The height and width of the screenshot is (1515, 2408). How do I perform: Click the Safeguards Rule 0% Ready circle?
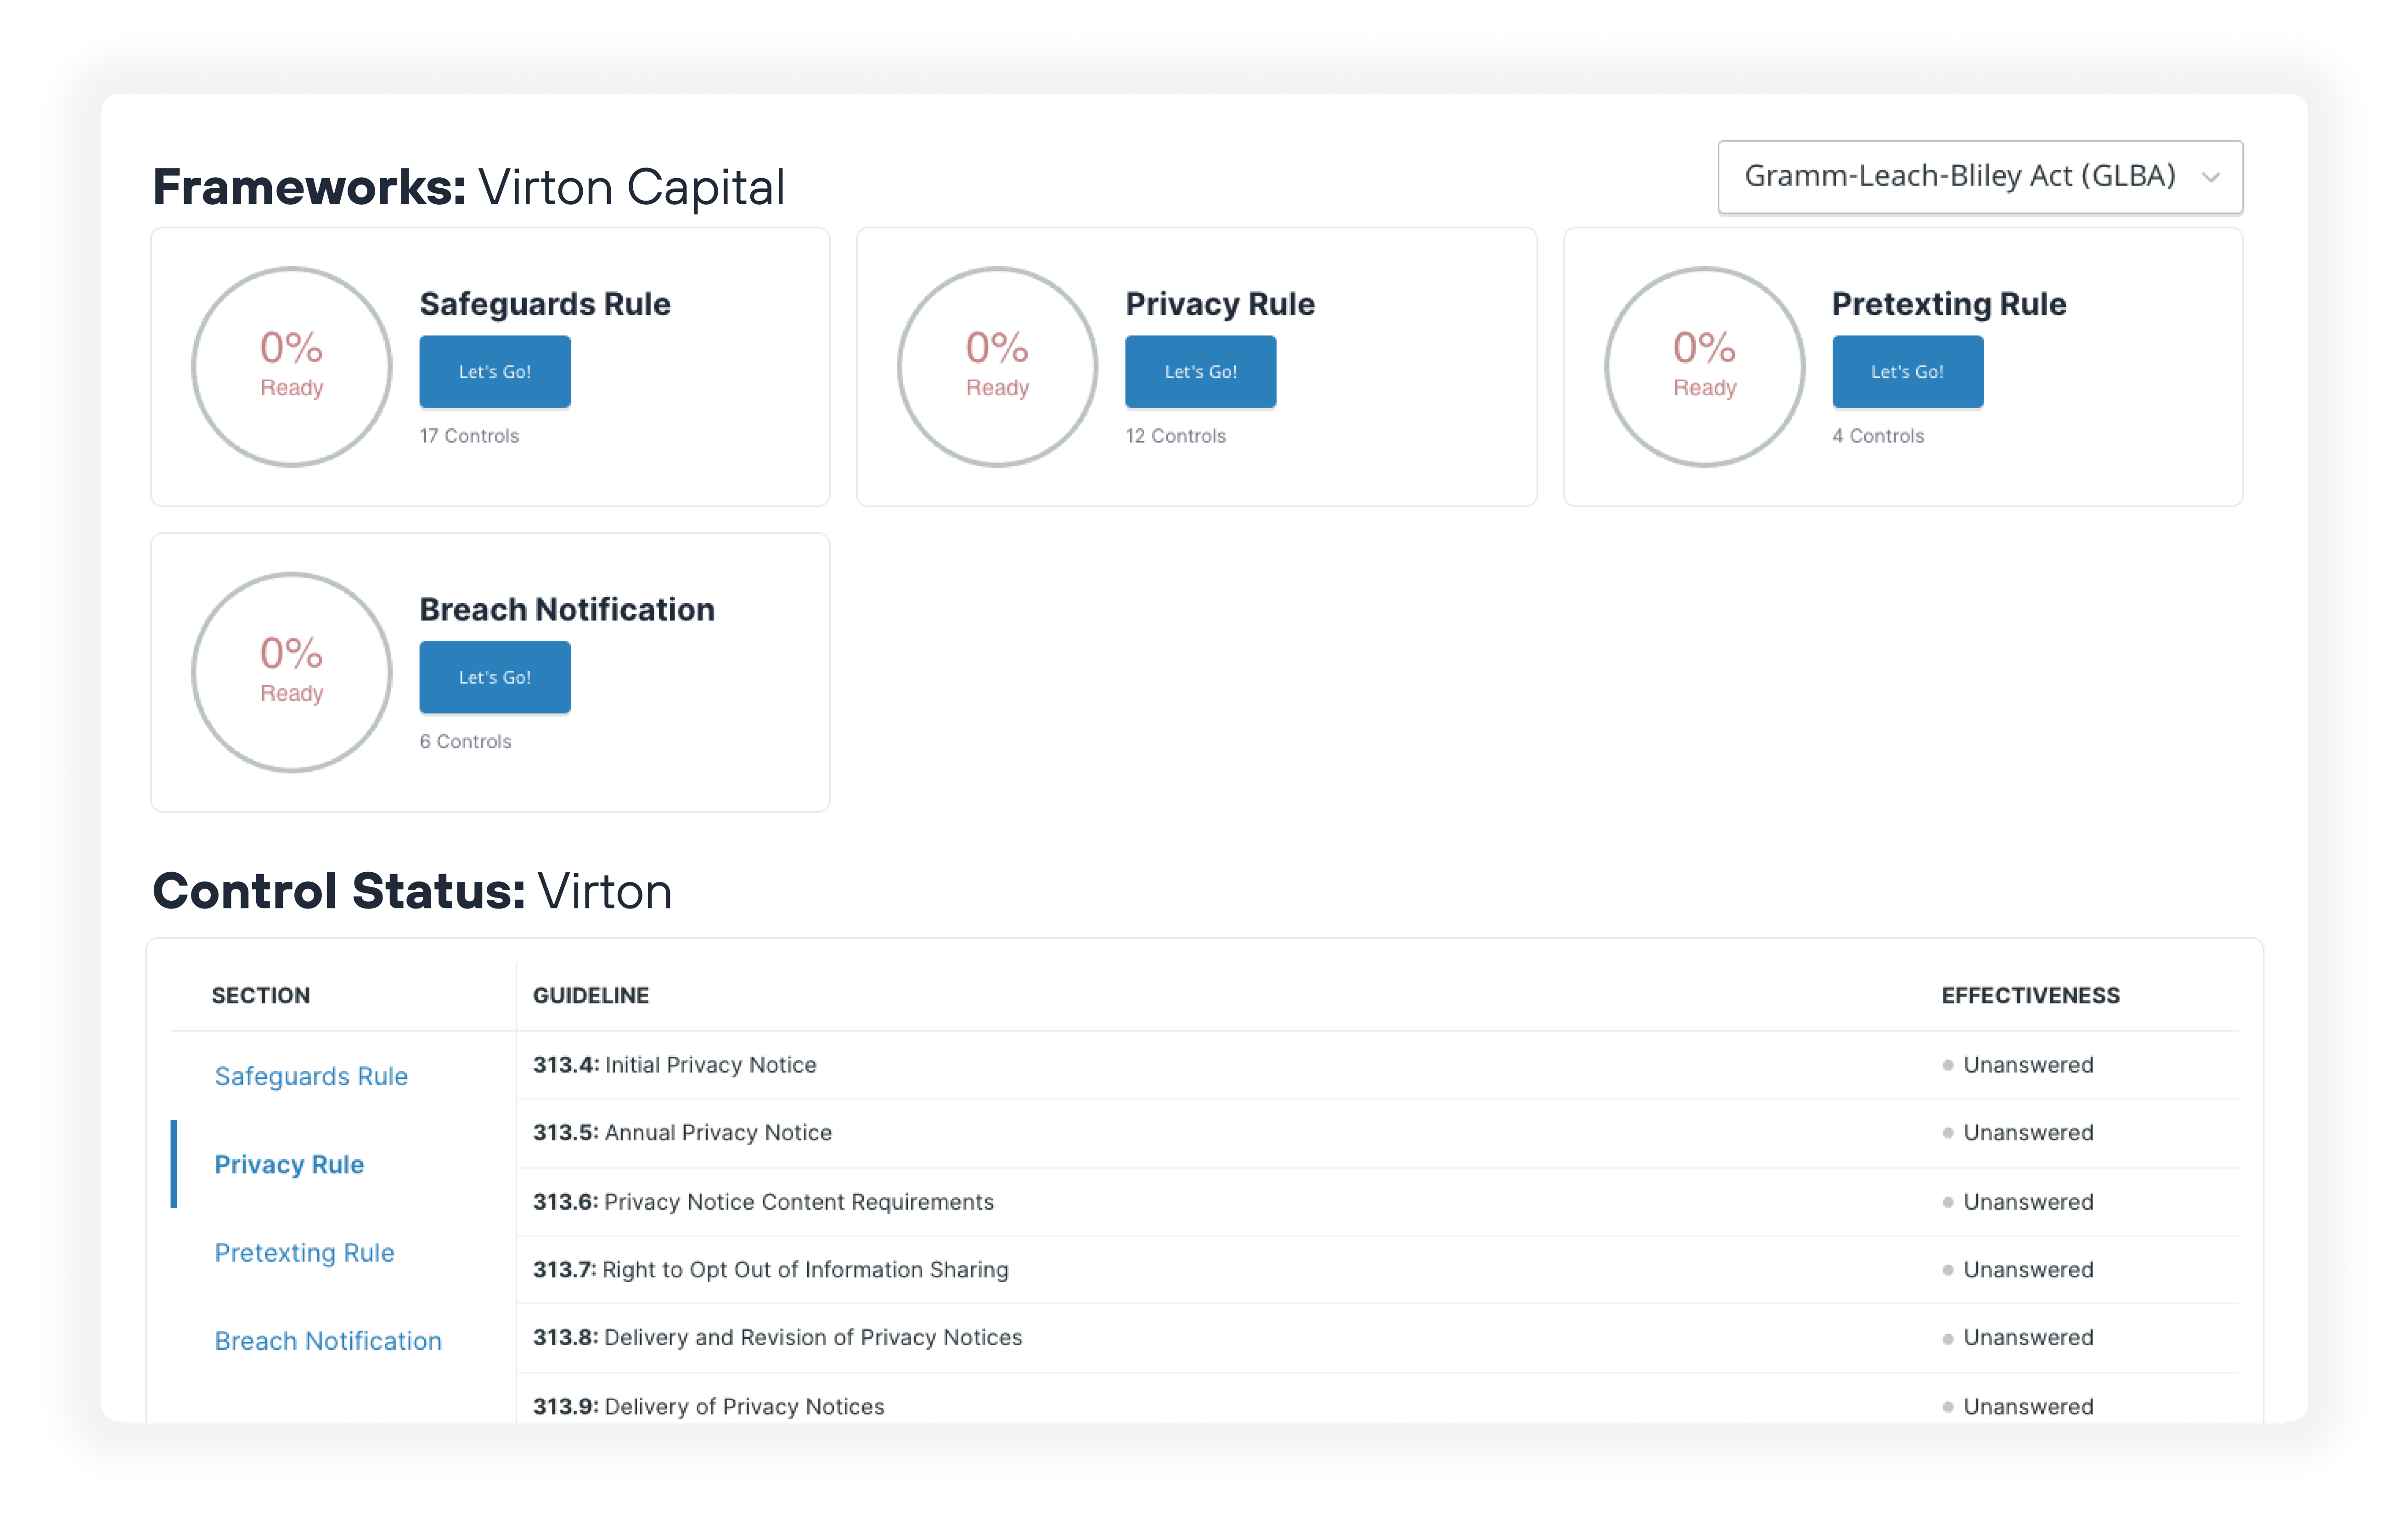[x=292, y=366]
